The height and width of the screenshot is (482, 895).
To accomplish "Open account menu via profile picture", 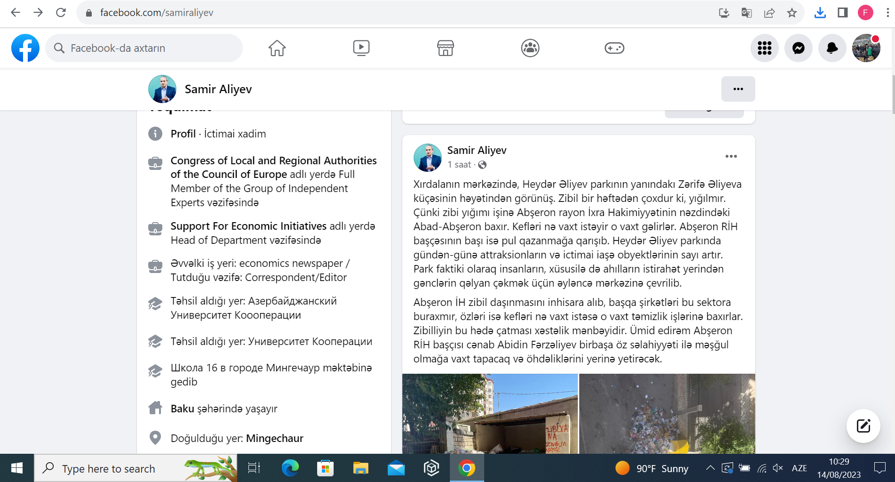I will point(866,48).
